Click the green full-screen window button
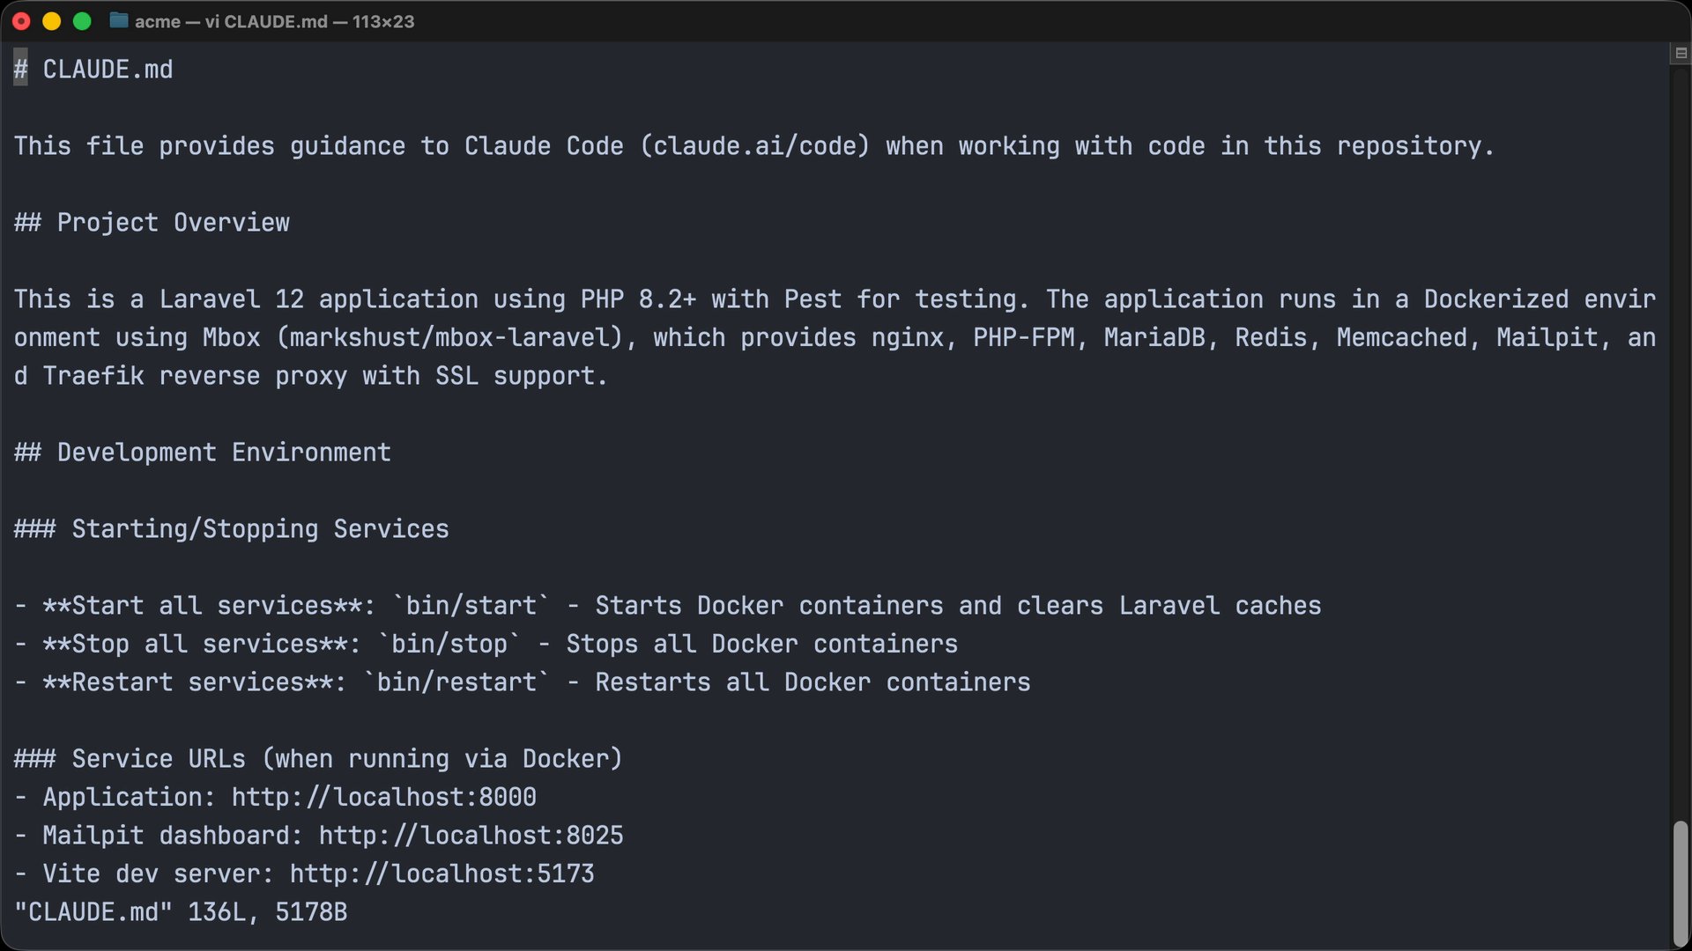 82,21
